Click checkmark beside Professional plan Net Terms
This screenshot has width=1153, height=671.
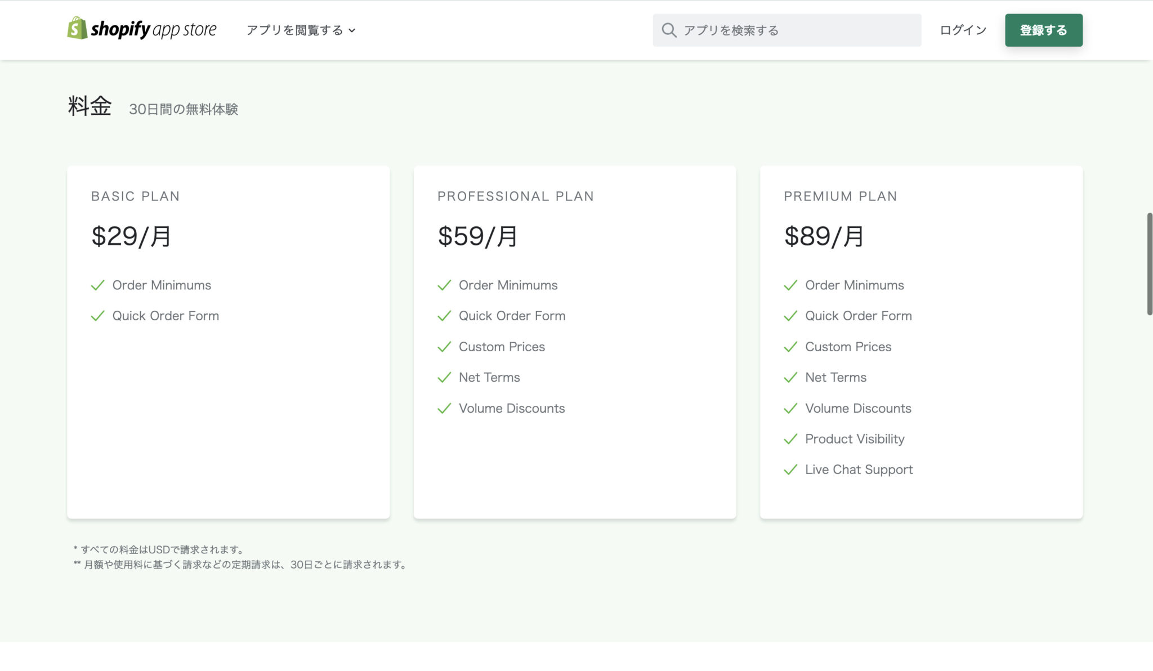[444, 377]
